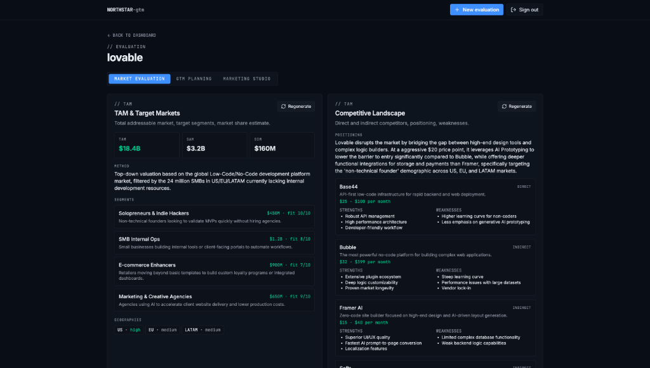The width and height of the screenshot is (650, 368).
Task: Switch to the GTM Planning tab
Action: [194, 79]
